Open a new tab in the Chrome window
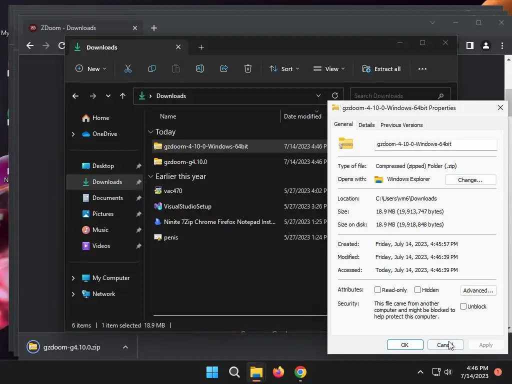 coord(154,28)
